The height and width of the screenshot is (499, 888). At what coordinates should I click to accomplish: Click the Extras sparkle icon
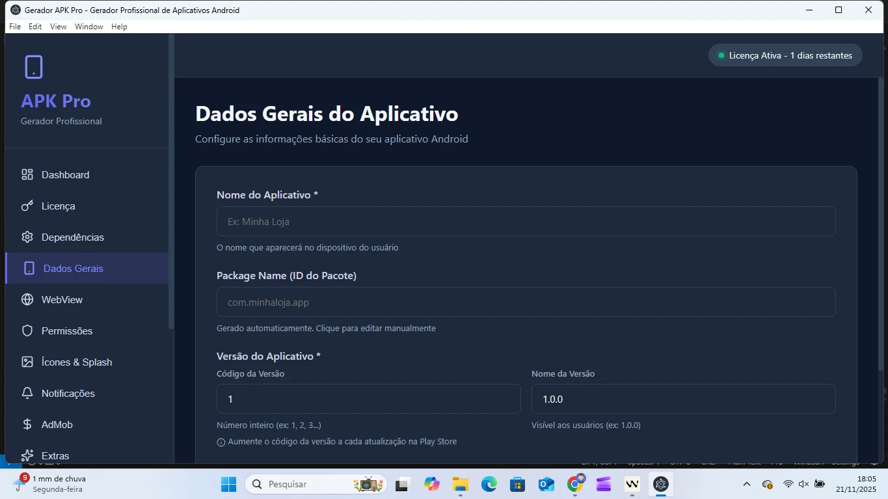coord(27,455)
